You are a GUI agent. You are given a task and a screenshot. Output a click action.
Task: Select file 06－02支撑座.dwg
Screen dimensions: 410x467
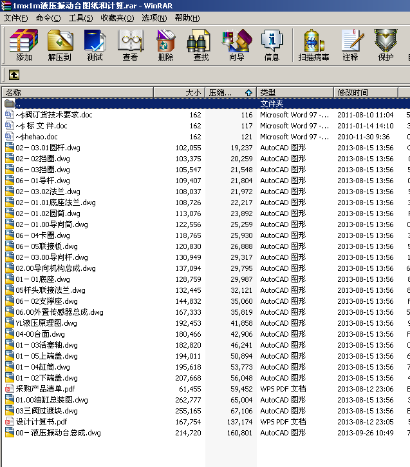46,301
